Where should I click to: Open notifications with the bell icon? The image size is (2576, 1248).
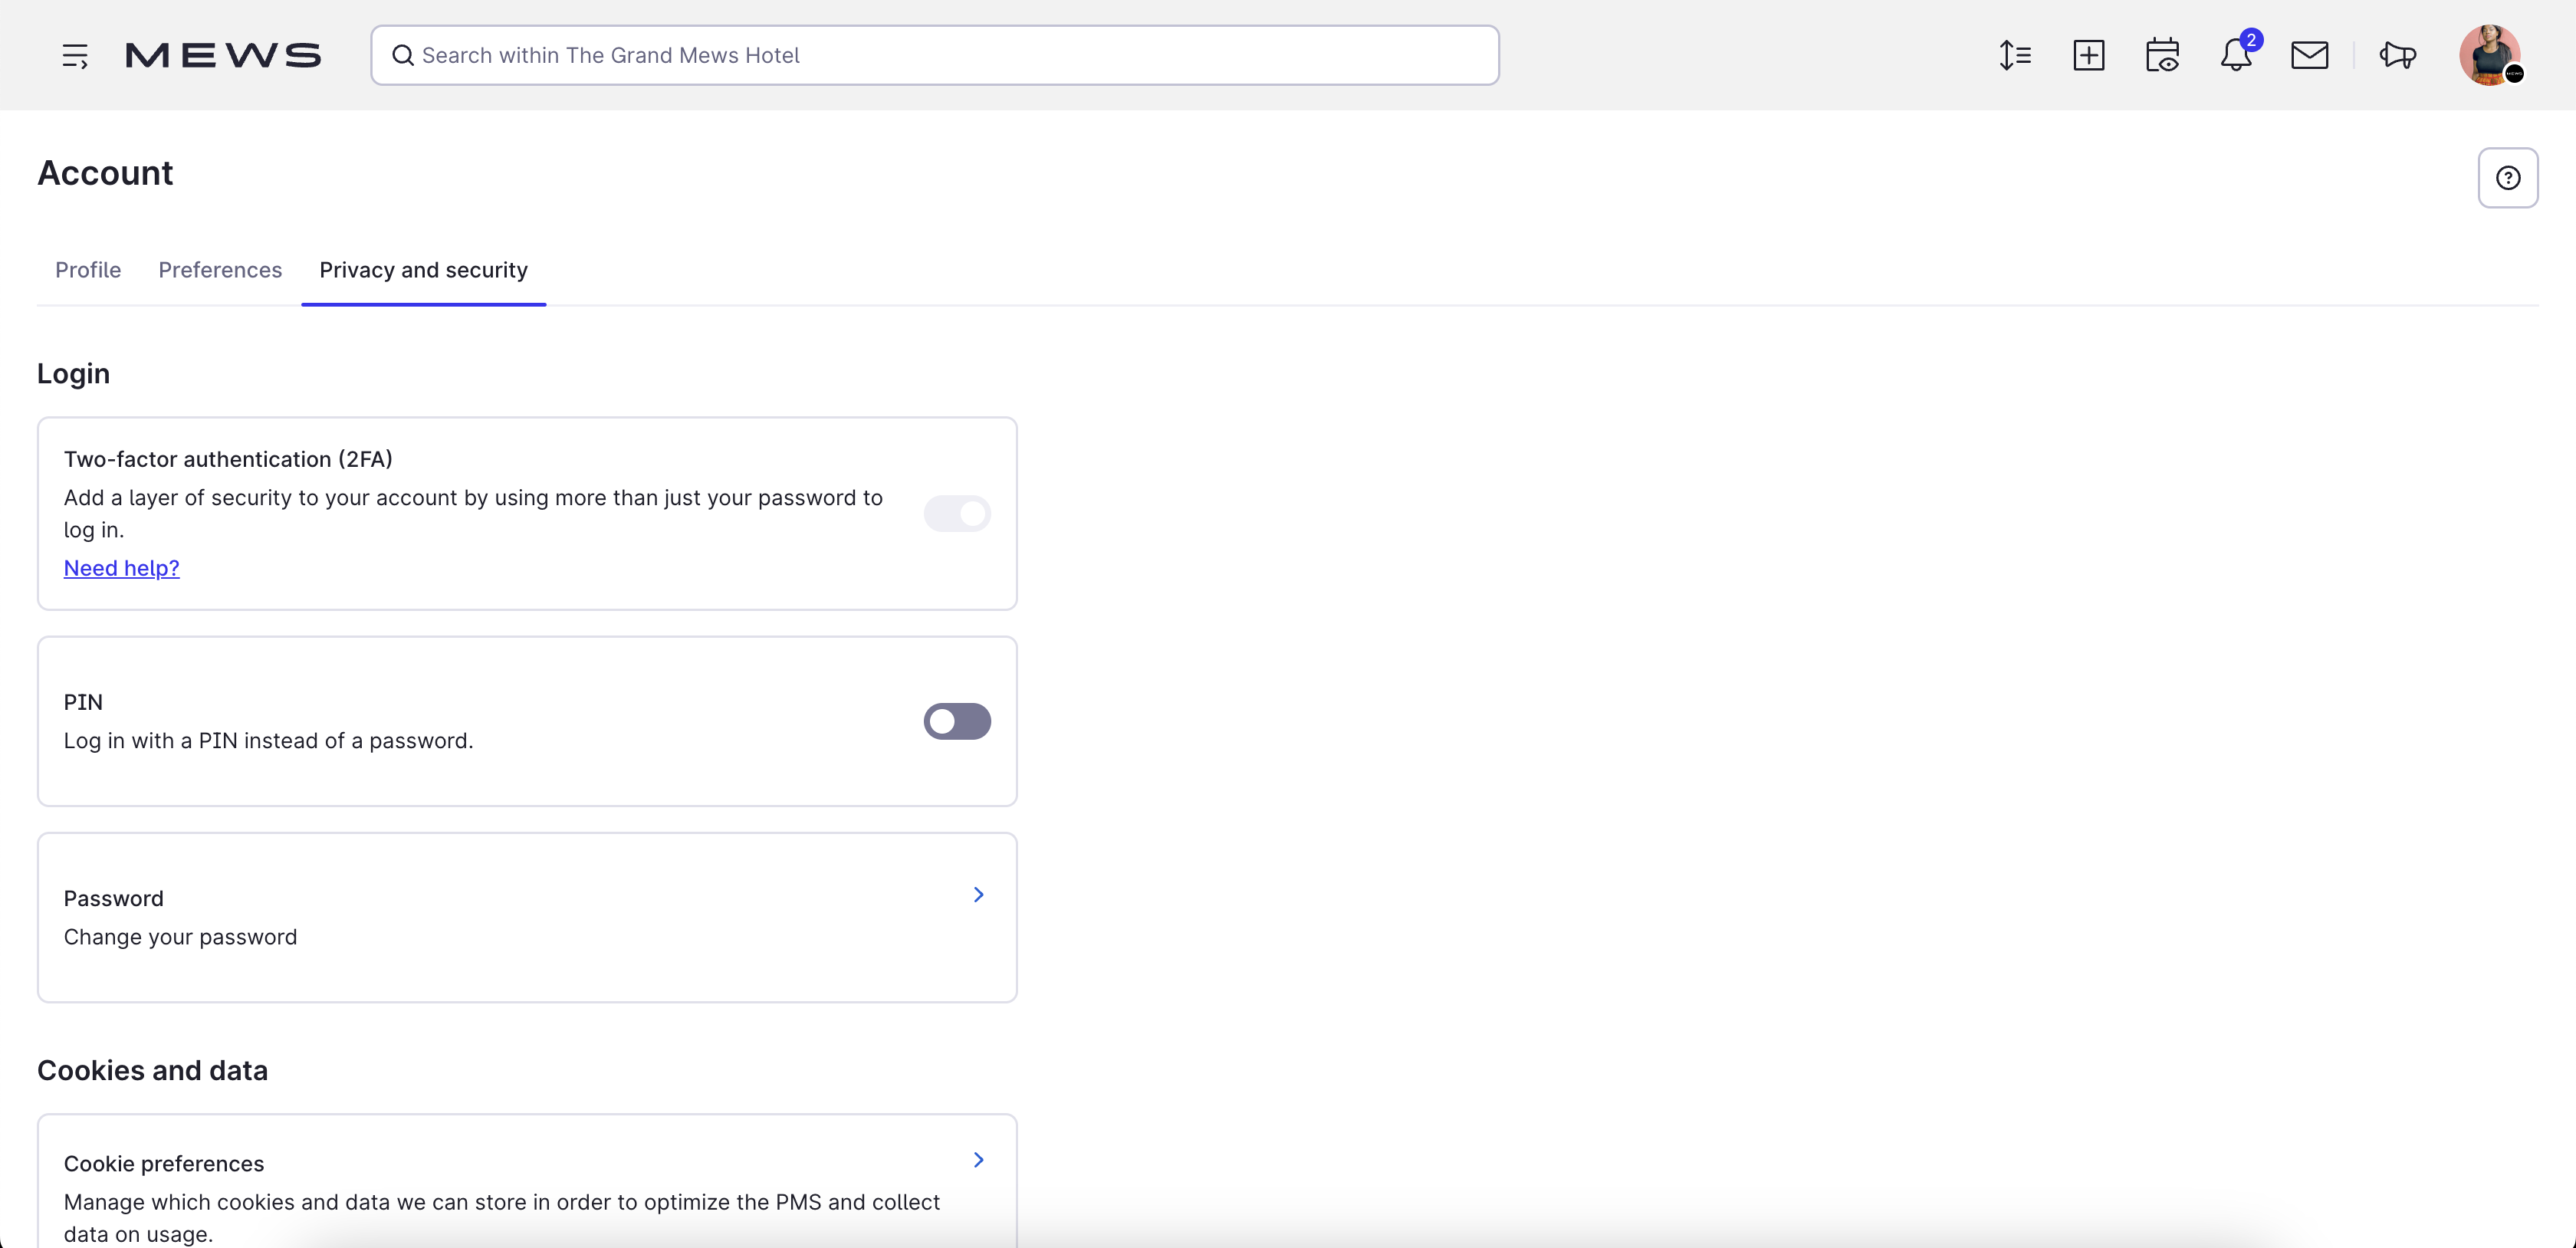2236,57
